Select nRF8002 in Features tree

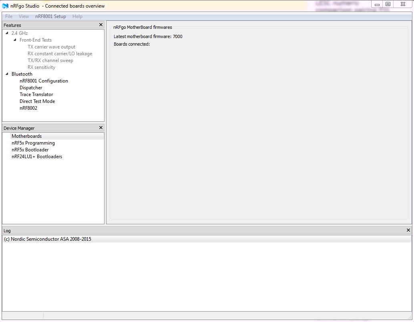click(28, 108)
